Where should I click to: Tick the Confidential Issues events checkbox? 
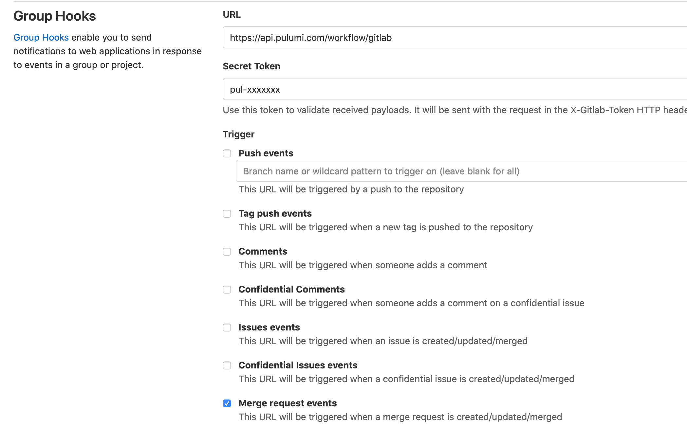(227, 365)
